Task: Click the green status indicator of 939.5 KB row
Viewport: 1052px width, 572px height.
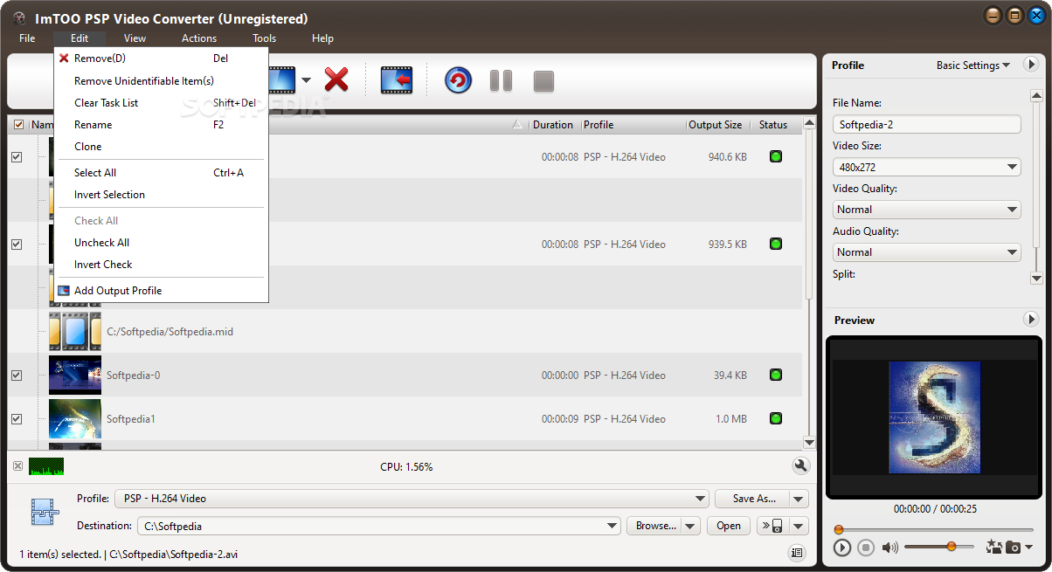Action: click(775, 244)
